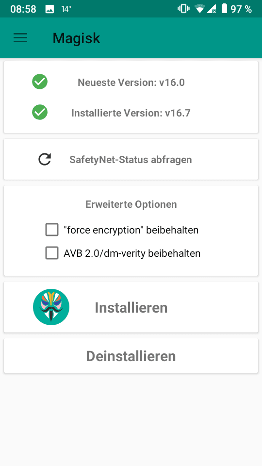Tap the Magisk mask logo icon
Viewport: 262px width, 466px height.
tap(51, 307)
